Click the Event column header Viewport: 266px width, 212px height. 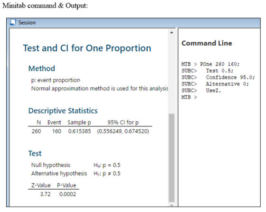point(54,122)
